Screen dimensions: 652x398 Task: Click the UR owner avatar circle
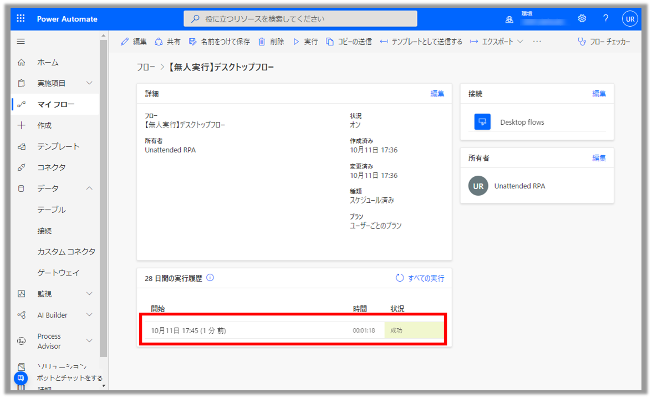pos(478,186)
